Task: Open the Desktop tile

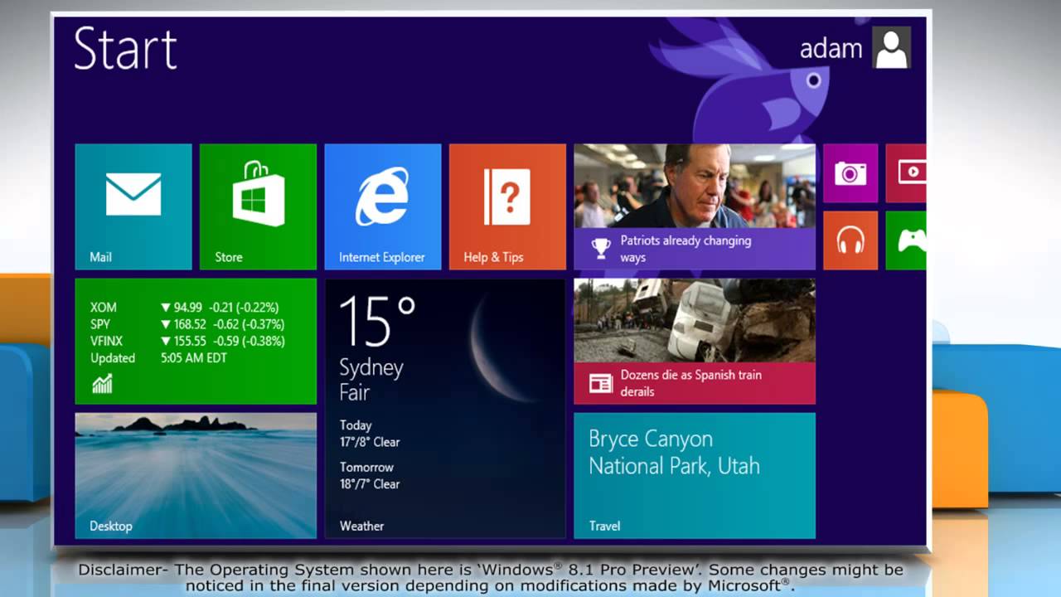Action: pyautogui.click(x=196, y=476)
